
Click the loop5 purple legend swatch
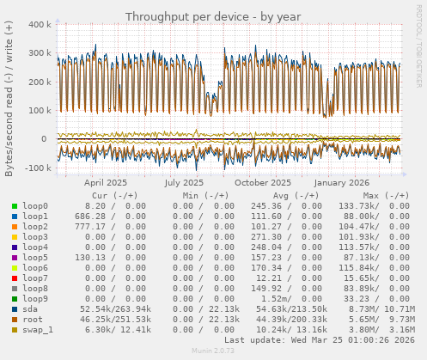coord(15,258)
